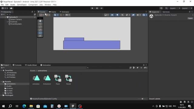Viewport: 194px width, 109px height.
Task: Expand the Canvas object in Hierarchy
Action: [7, 22]
